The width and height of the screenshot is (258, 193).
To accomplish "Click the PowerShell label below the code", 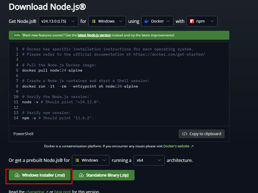I will click(23, 134).
